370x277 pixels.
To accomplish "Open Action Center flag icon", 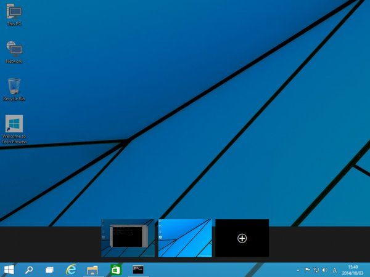I will click(307, 270).
